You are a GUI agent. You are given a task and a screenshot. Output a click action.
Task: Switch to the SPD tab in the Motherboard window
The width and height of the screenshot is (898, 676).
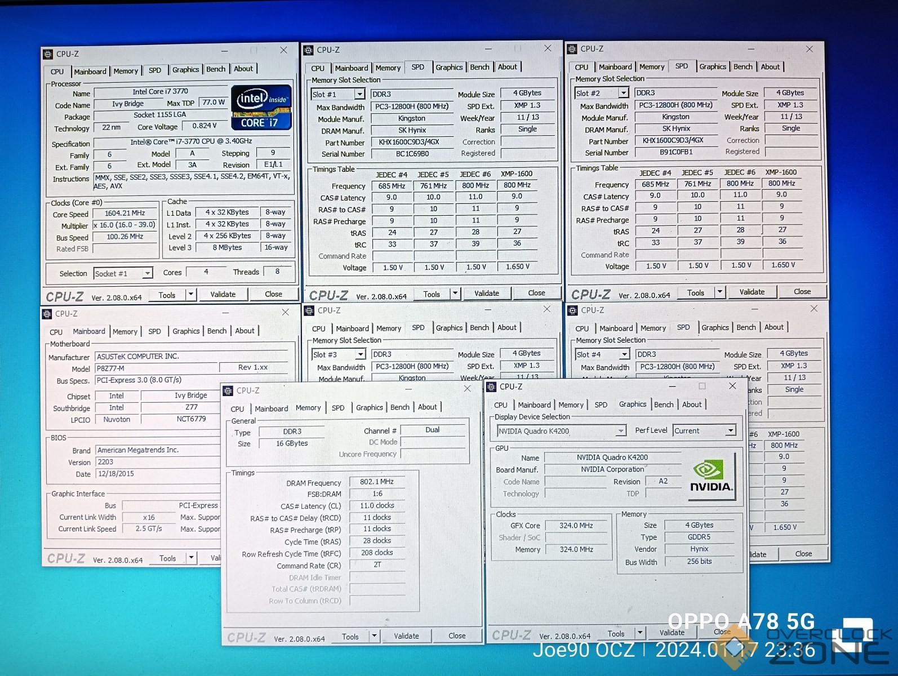155,332
